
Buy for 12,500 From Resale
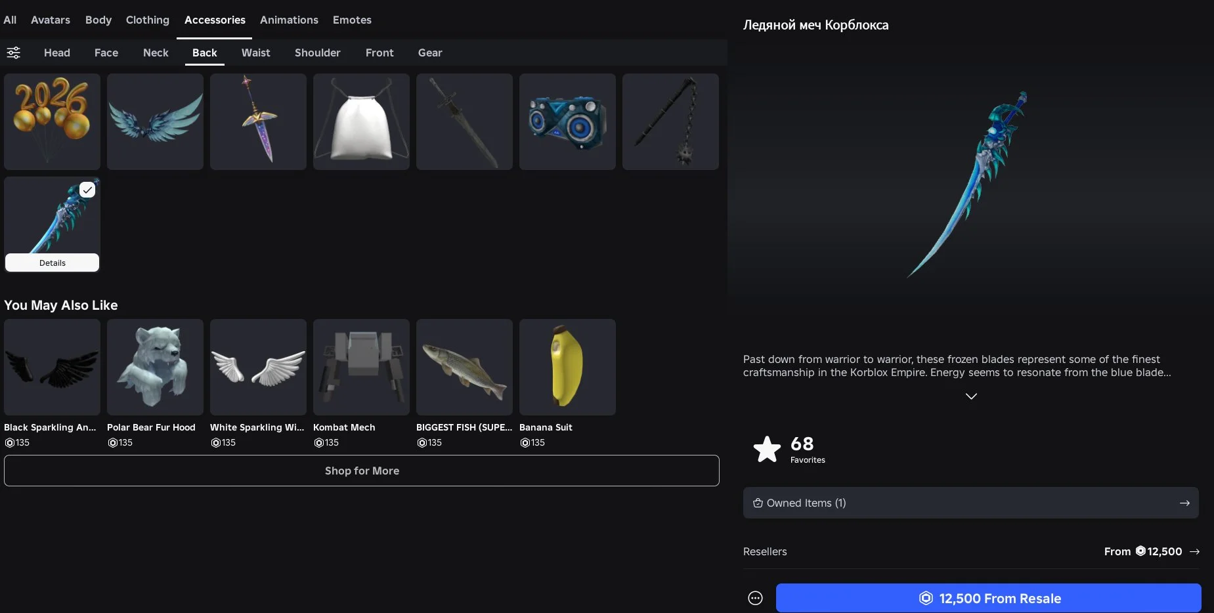point(988,598)
